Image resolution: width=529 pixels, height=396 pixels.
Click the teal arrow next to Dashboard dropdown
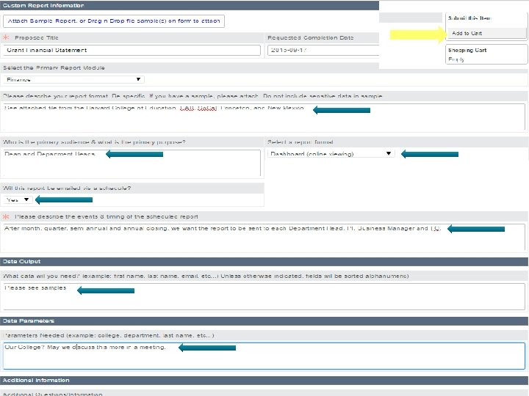tap(430, 154)
